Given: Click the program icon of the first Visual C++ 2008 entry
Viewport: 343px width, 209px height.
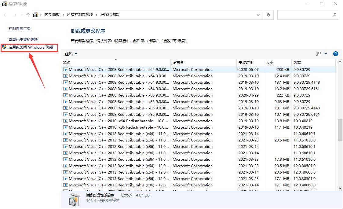Looking at the screenshot, I should coord(65,69).
